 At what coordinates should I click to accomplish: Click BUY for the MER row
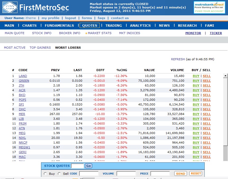196,114
